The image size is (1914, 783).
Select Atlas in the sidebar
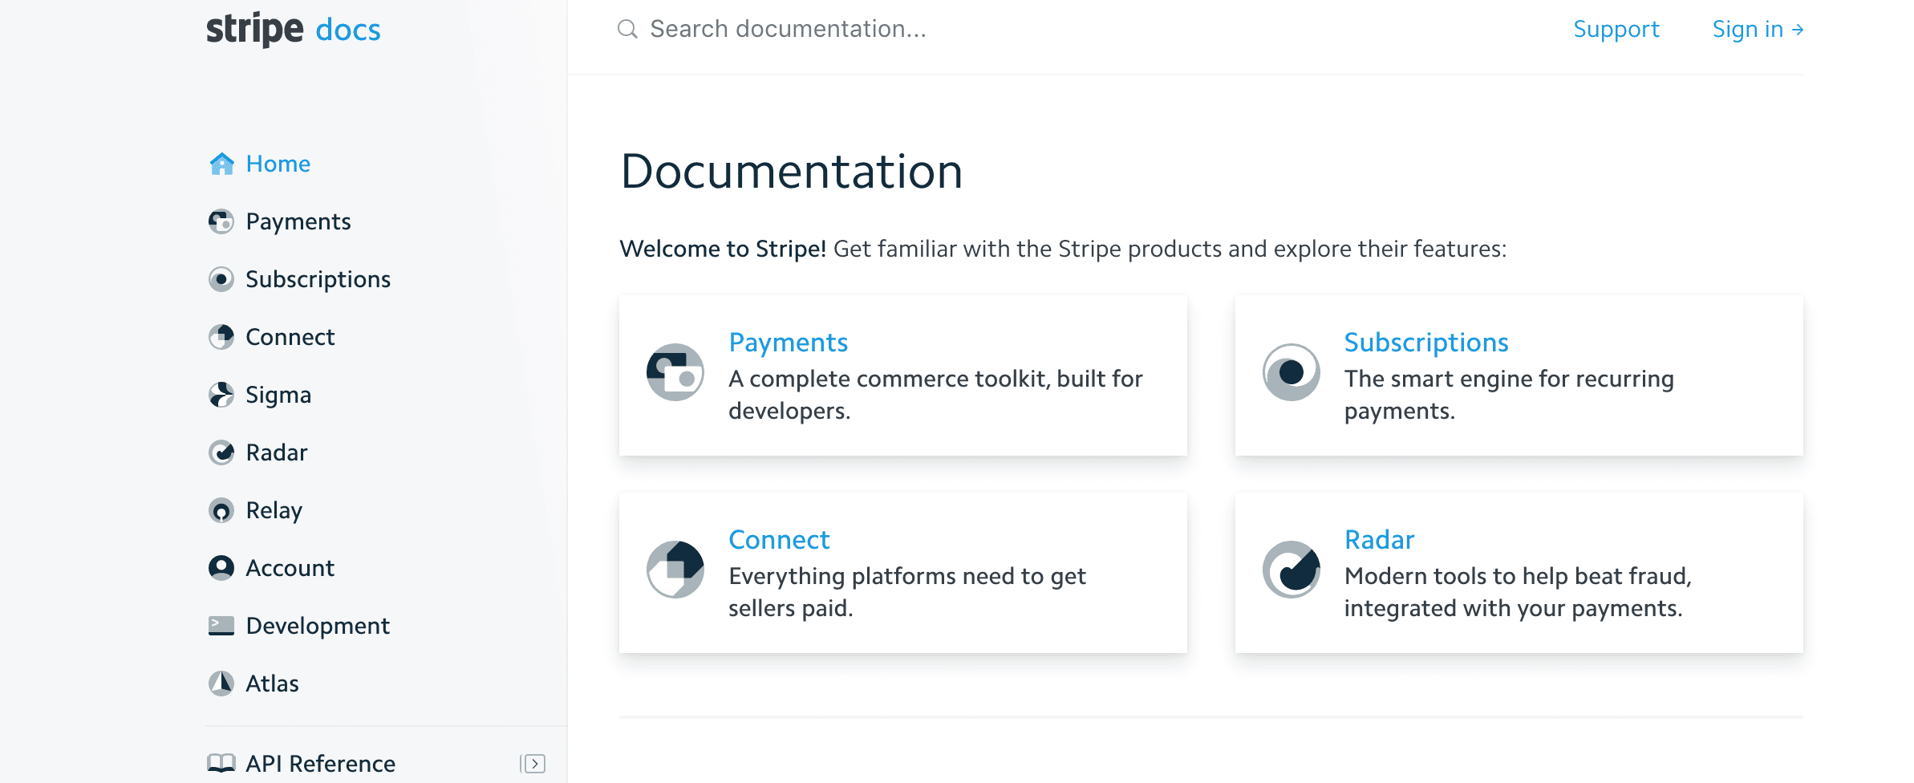(x=272, y=684)
